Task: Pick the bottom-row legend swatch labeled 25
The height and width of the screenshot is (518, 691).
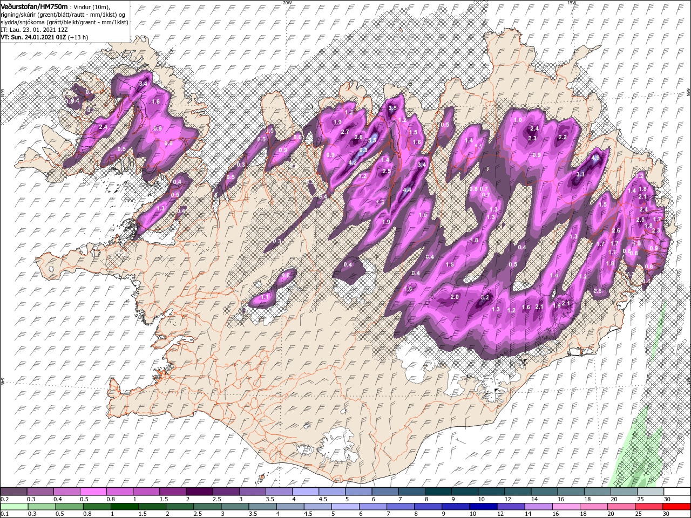Action: tap(649, 507)
